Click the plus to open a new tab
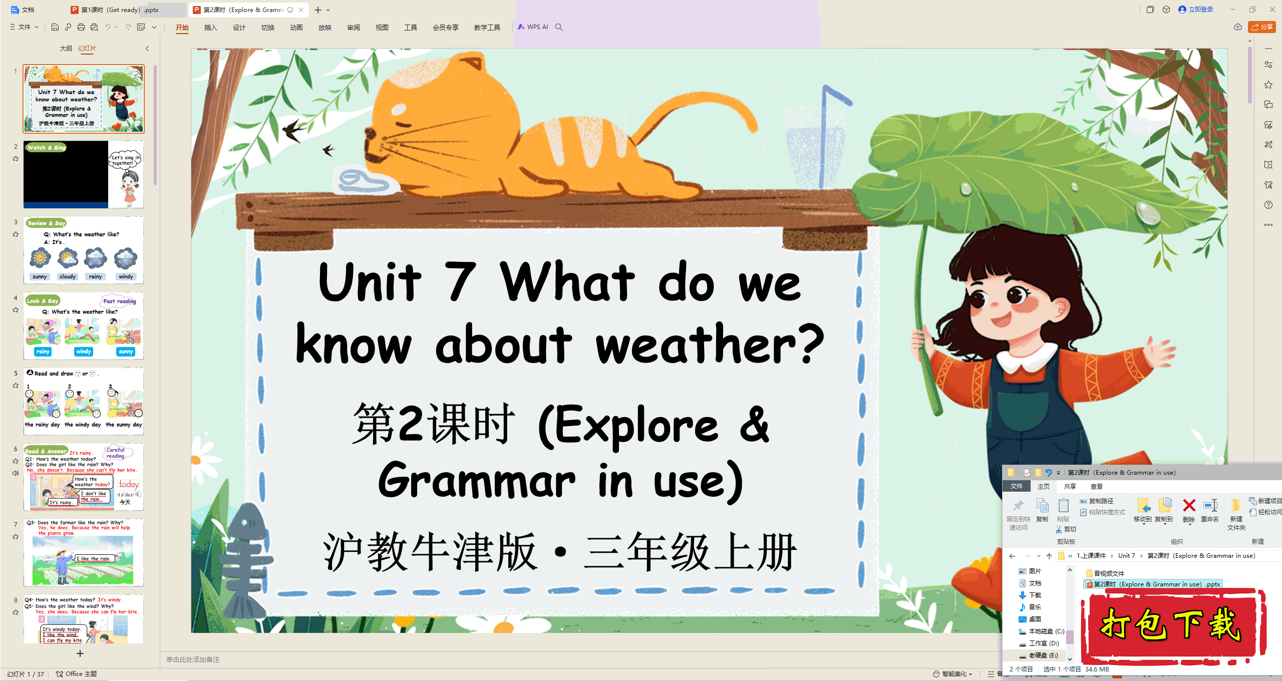1282x681 pixels. click(317, 10)
